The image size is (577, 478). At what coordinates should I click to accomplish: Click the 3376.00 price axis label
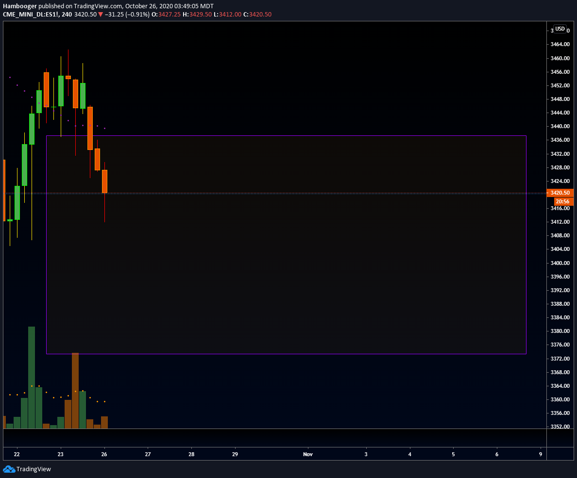[560, 345]
